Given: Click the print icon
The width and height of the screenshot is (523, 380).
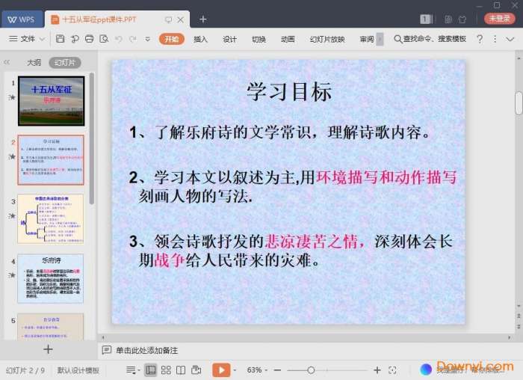Looking at the screenshot, I should tap(89, 39).
